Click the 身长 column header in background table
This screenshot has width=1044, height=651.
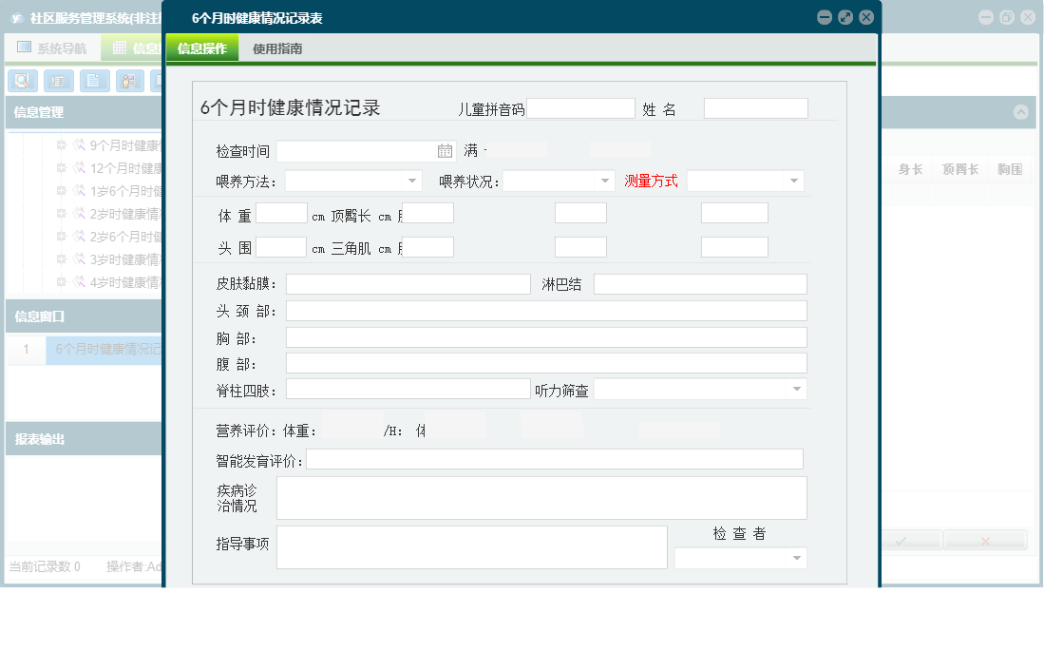(x=910, y=169)
